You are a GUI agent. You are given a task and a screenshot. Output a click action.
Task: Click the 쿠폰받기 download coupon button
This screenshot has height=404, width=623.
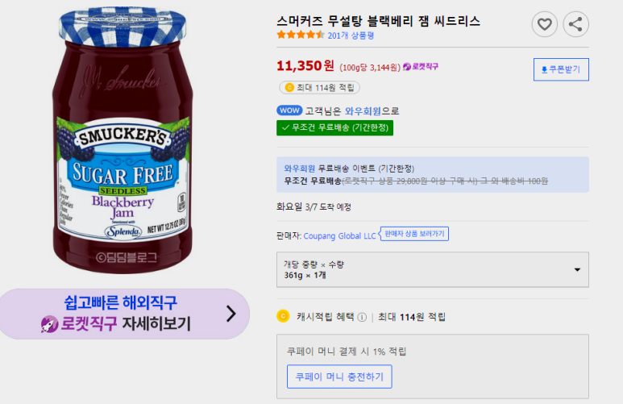[561, 69]
